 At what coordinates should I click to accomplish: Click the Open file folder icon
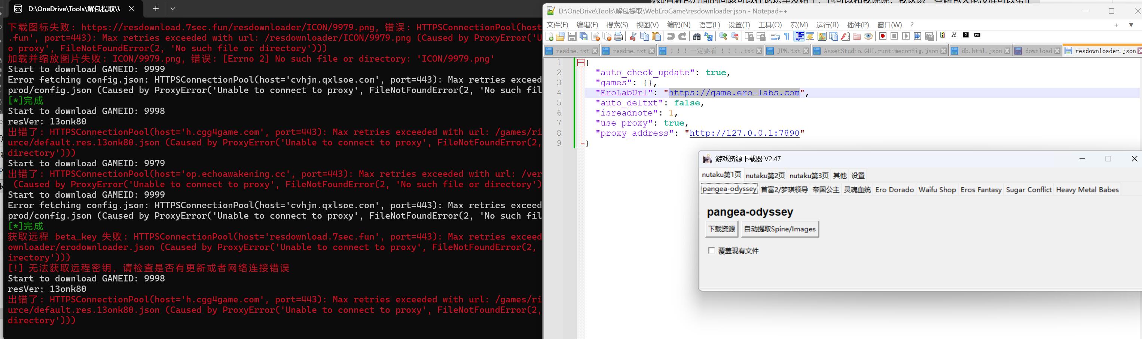tap(561, 36)
